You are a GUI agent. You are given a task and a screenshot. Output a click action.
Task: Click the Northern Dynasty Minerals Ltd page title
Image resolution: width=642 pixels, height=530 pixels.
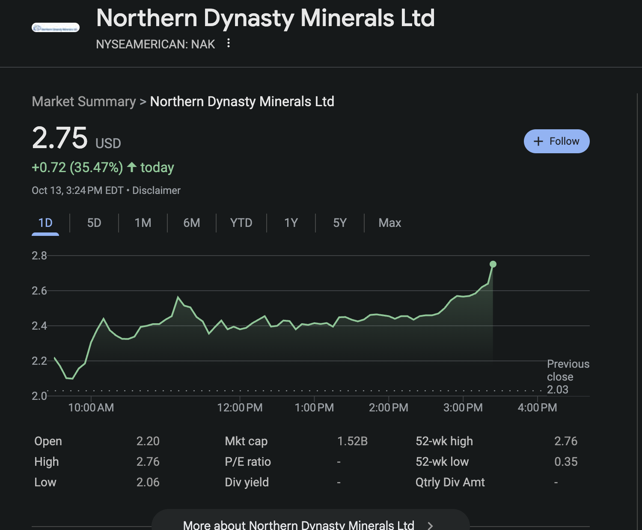265,18
